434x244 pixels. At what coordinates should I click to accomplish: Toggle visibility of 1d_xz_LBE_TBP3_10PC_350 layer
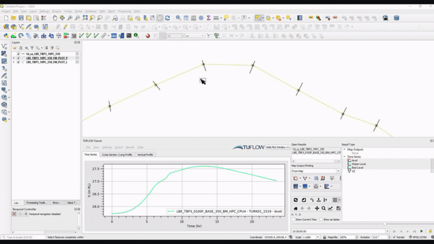click(x=18, y=54)
